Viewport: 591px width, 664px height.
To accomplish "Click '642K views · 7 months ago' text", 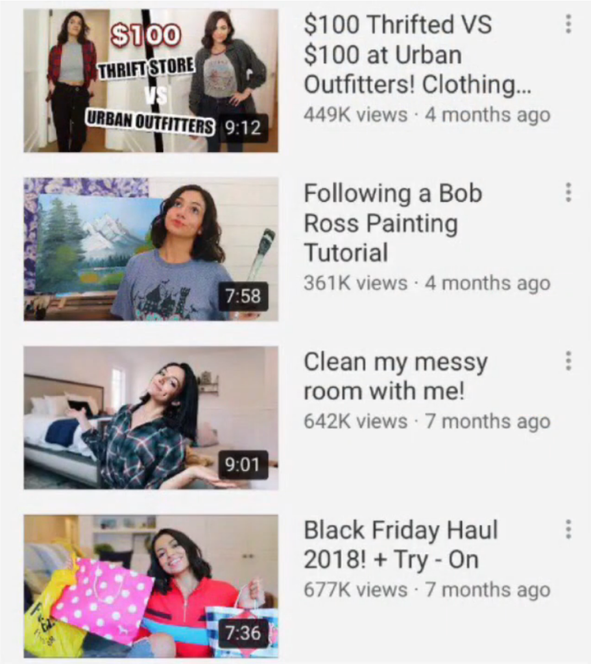I will pos(427,421).
